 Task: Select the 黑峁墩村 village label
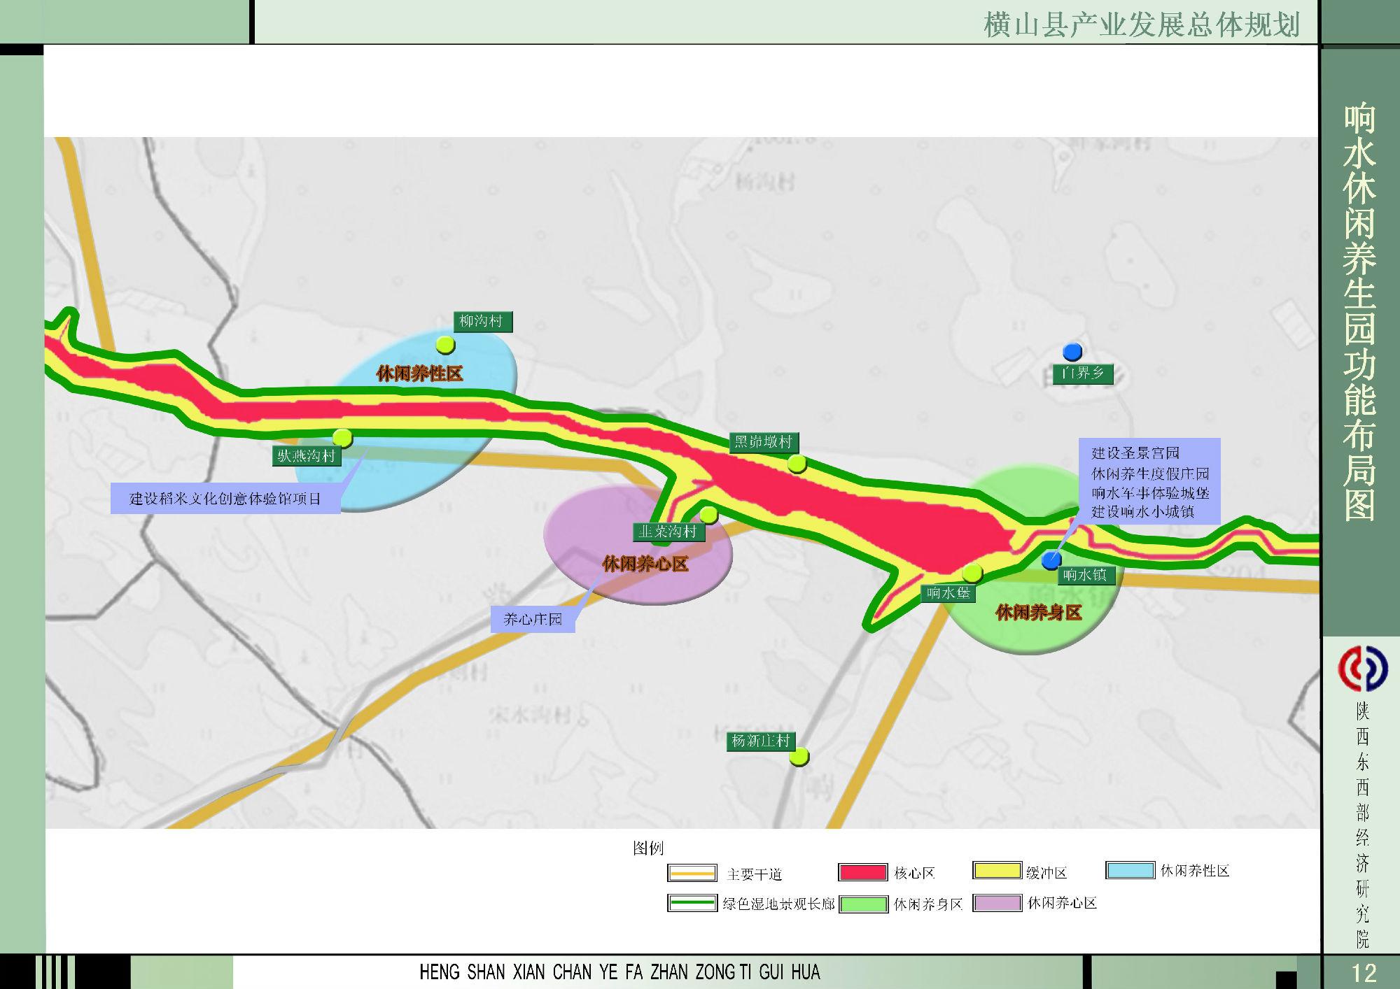point(763,442)
